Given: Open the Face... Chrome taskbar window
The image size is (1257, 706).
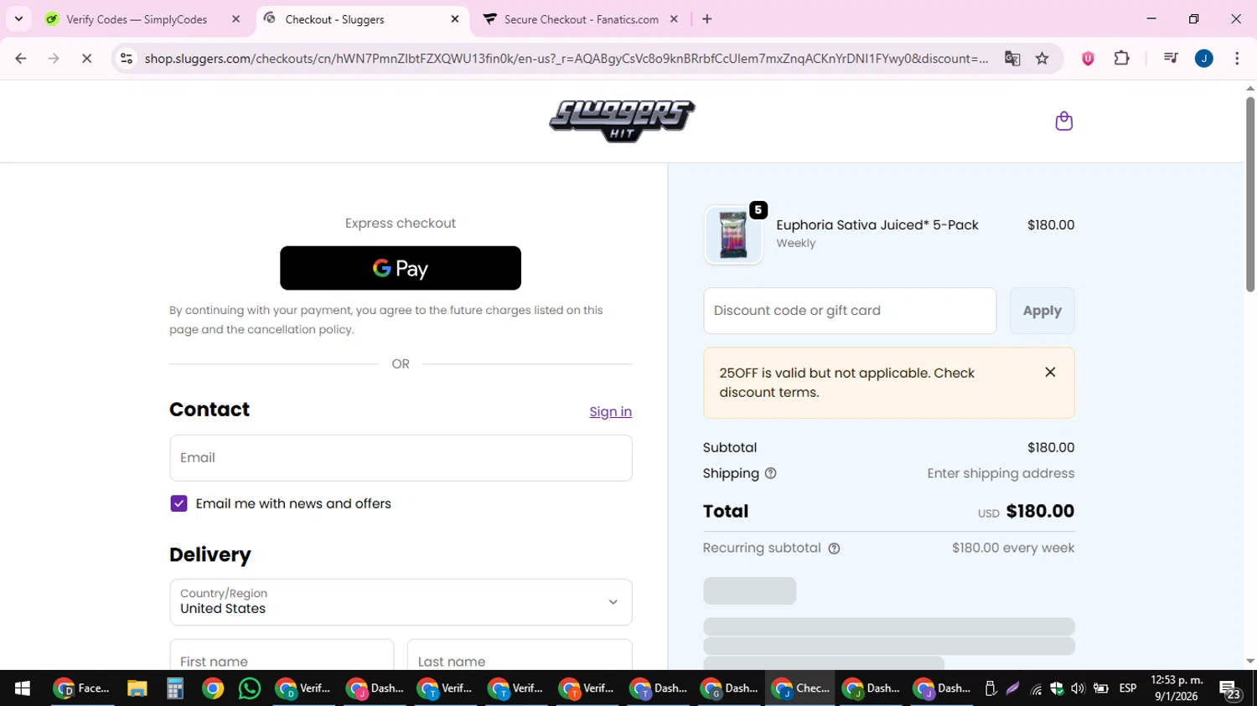Looking at the screenshot, I should [x=82, y=688].
